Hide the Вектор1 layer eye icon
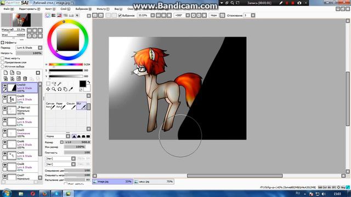 click(x=5, y=108)
